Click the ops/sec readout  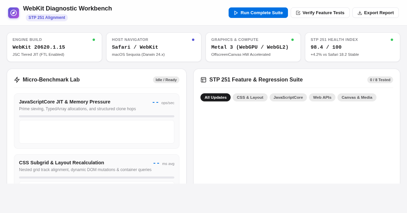pos(163,102)
